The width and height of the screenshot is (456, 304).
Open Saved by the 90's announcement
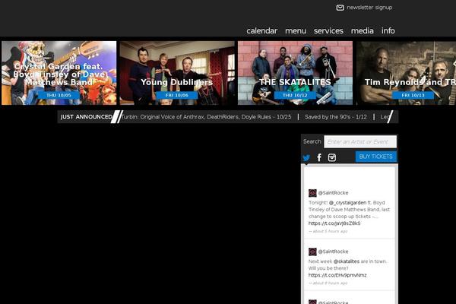[336, 117]
